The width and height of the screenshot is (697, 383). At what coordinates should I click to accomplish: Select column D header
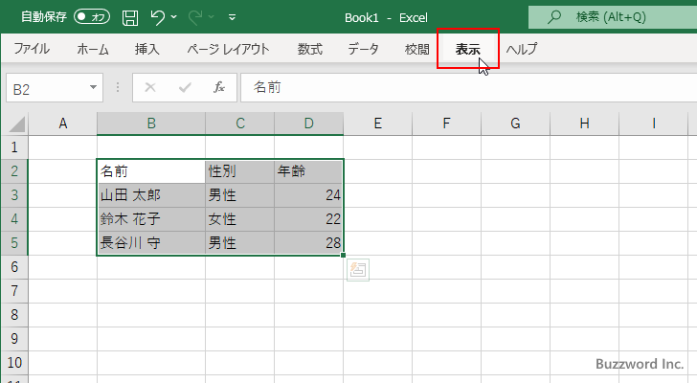[309, 124]
